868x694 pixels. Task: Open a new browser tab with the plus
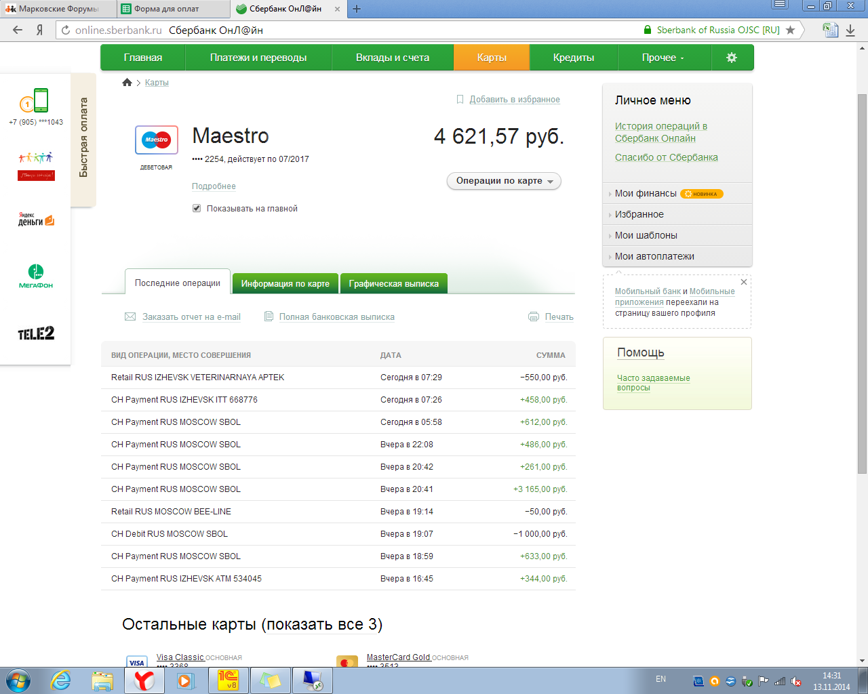(x=357, y=9)
